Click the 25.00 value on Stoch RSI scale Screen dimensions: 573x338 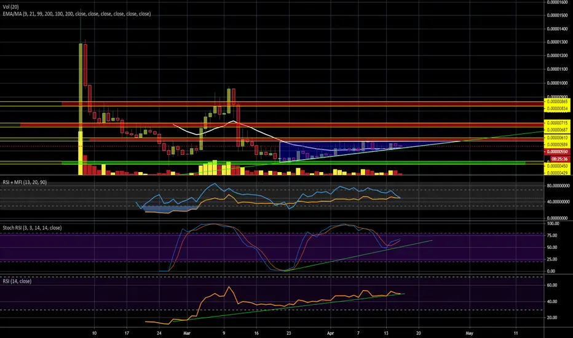(552, 259)
